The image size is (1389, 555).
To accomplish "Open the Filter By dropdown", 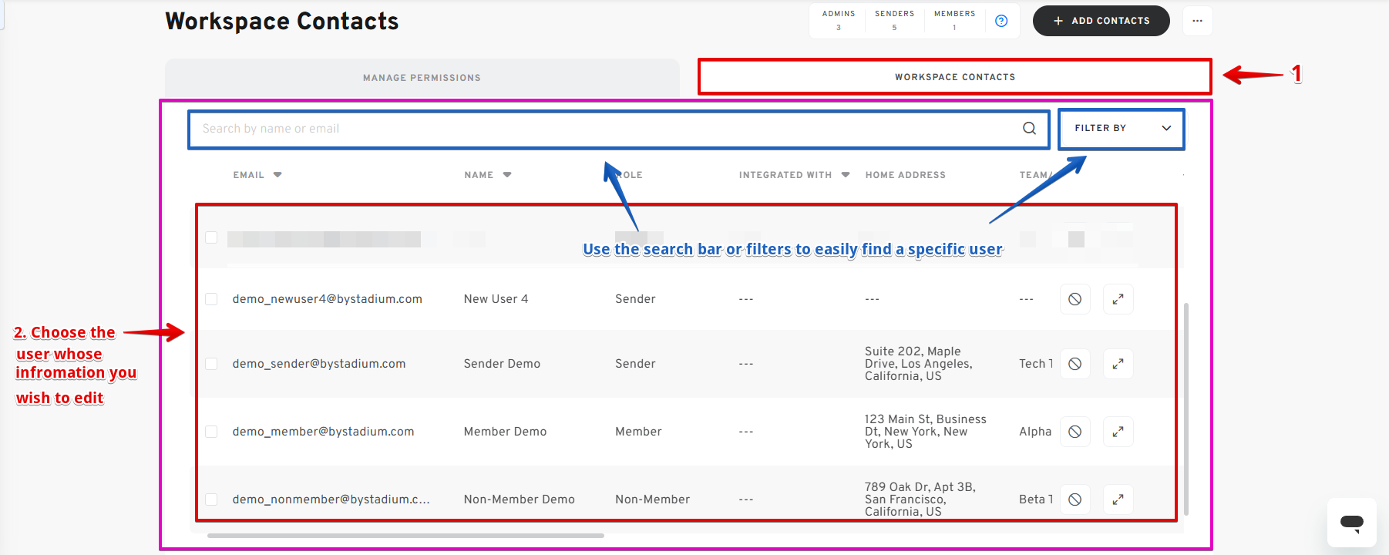I will pos(1121,129).
